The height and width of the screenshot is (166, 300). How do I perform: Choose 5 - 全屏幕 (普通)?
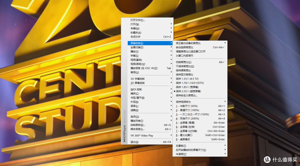coord(200,123)
